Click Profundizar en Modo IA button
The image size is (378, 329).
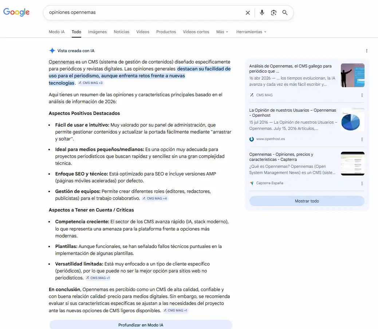pos(141,325)
